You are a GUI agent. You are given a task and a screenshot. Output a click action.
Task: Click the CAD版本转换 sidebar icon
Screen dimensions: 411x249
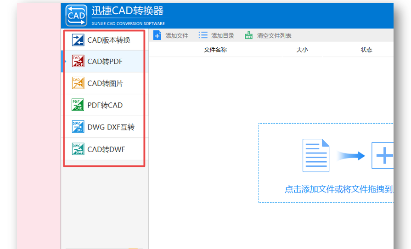click(x=78, y=40)
